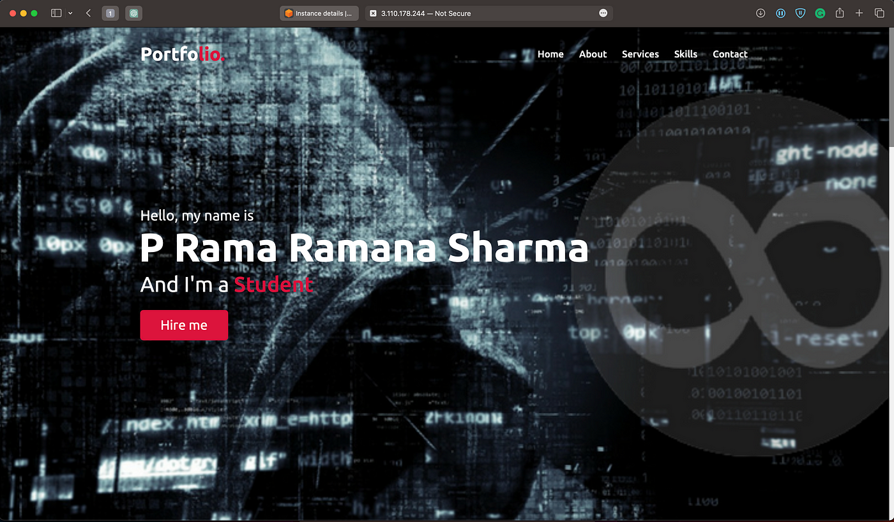Click the red Hire me button

184,325
